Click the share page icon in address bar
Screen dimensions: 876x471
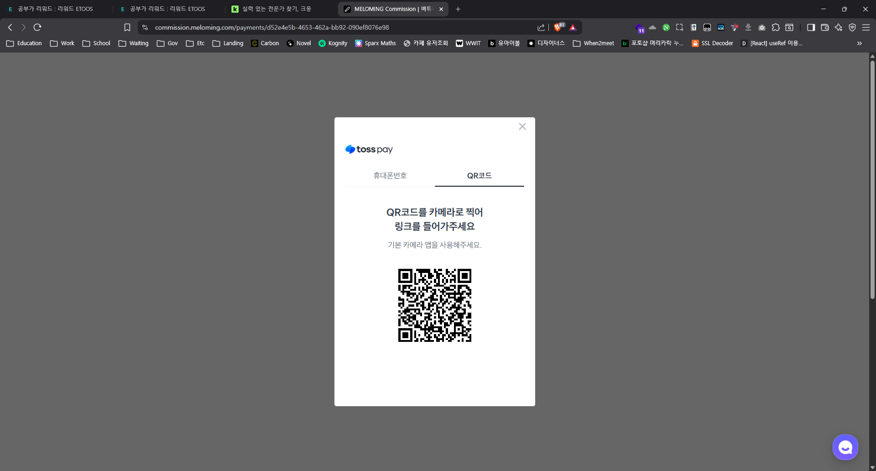click(541, 27)
